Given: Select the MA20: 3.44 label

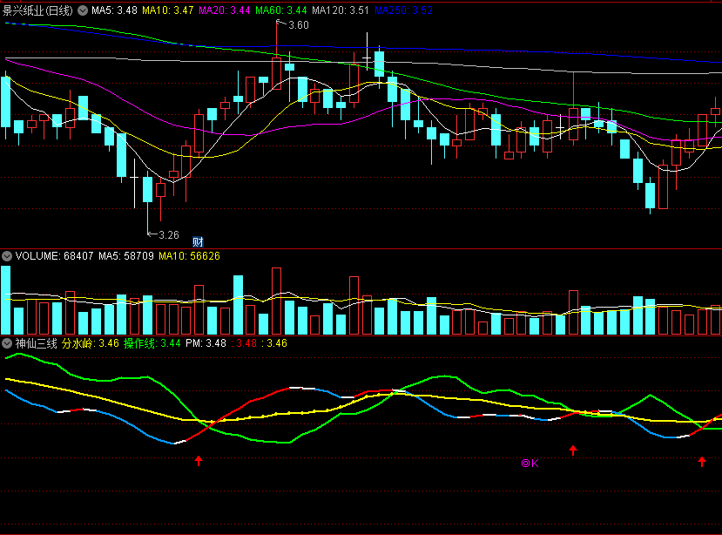Looking at the screenshot, I should pyautogui.click(x=224, y=10).
